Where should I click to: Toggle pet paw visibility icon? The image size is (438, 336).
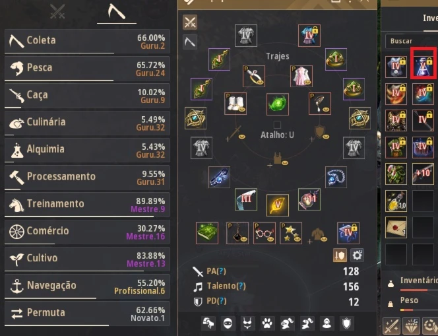267,323
